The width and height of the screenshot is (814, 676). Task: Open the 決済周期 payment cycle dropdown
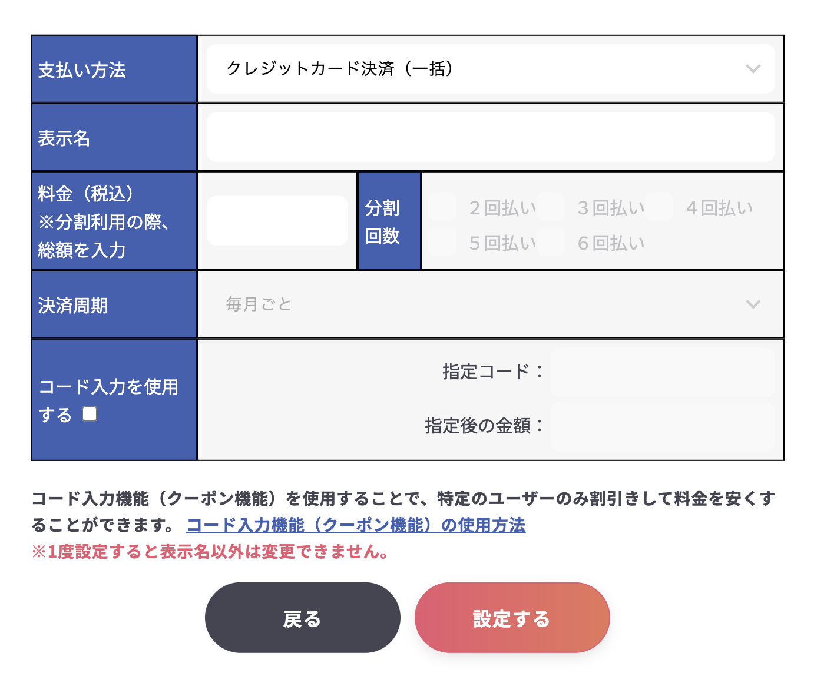pos(491,304)
